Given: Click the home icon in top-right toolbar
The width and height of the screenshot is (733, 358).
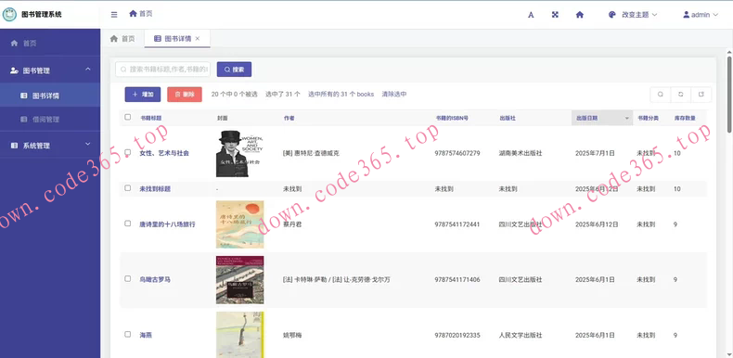Looking at the screenshot, I should pos(580,15).
